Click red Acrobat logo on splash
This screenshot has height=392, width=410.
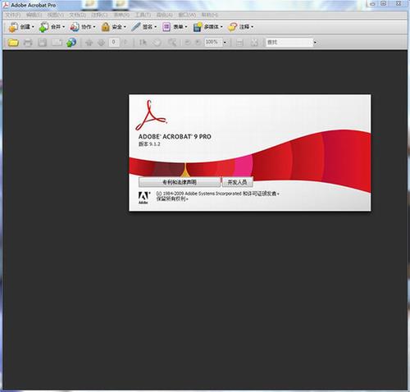coord(151,115)
